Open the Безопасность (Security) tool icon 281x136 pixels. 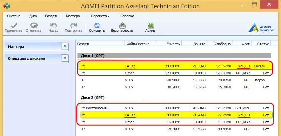(x=122, y=25)
